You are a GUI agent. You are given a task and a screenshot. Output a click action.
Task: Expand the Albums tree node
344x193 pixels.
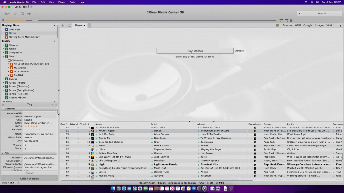(x=3, y=45)
